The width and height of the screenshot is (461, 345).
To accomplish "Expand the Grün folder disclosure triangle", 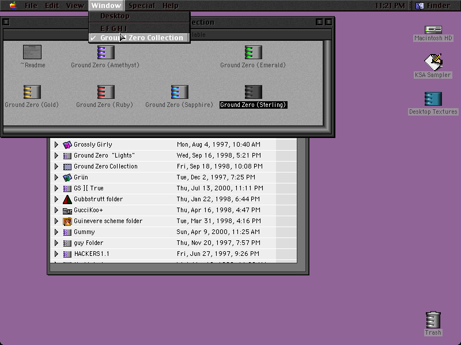I will point(56,177).
